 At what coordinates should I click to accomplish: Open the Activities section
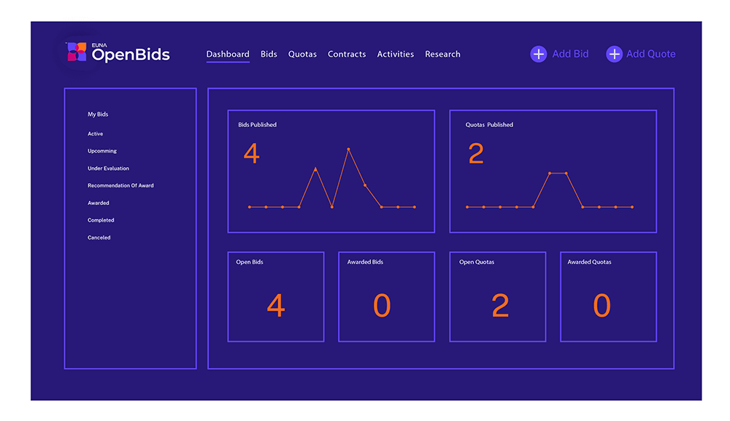[x=396, y=53]
